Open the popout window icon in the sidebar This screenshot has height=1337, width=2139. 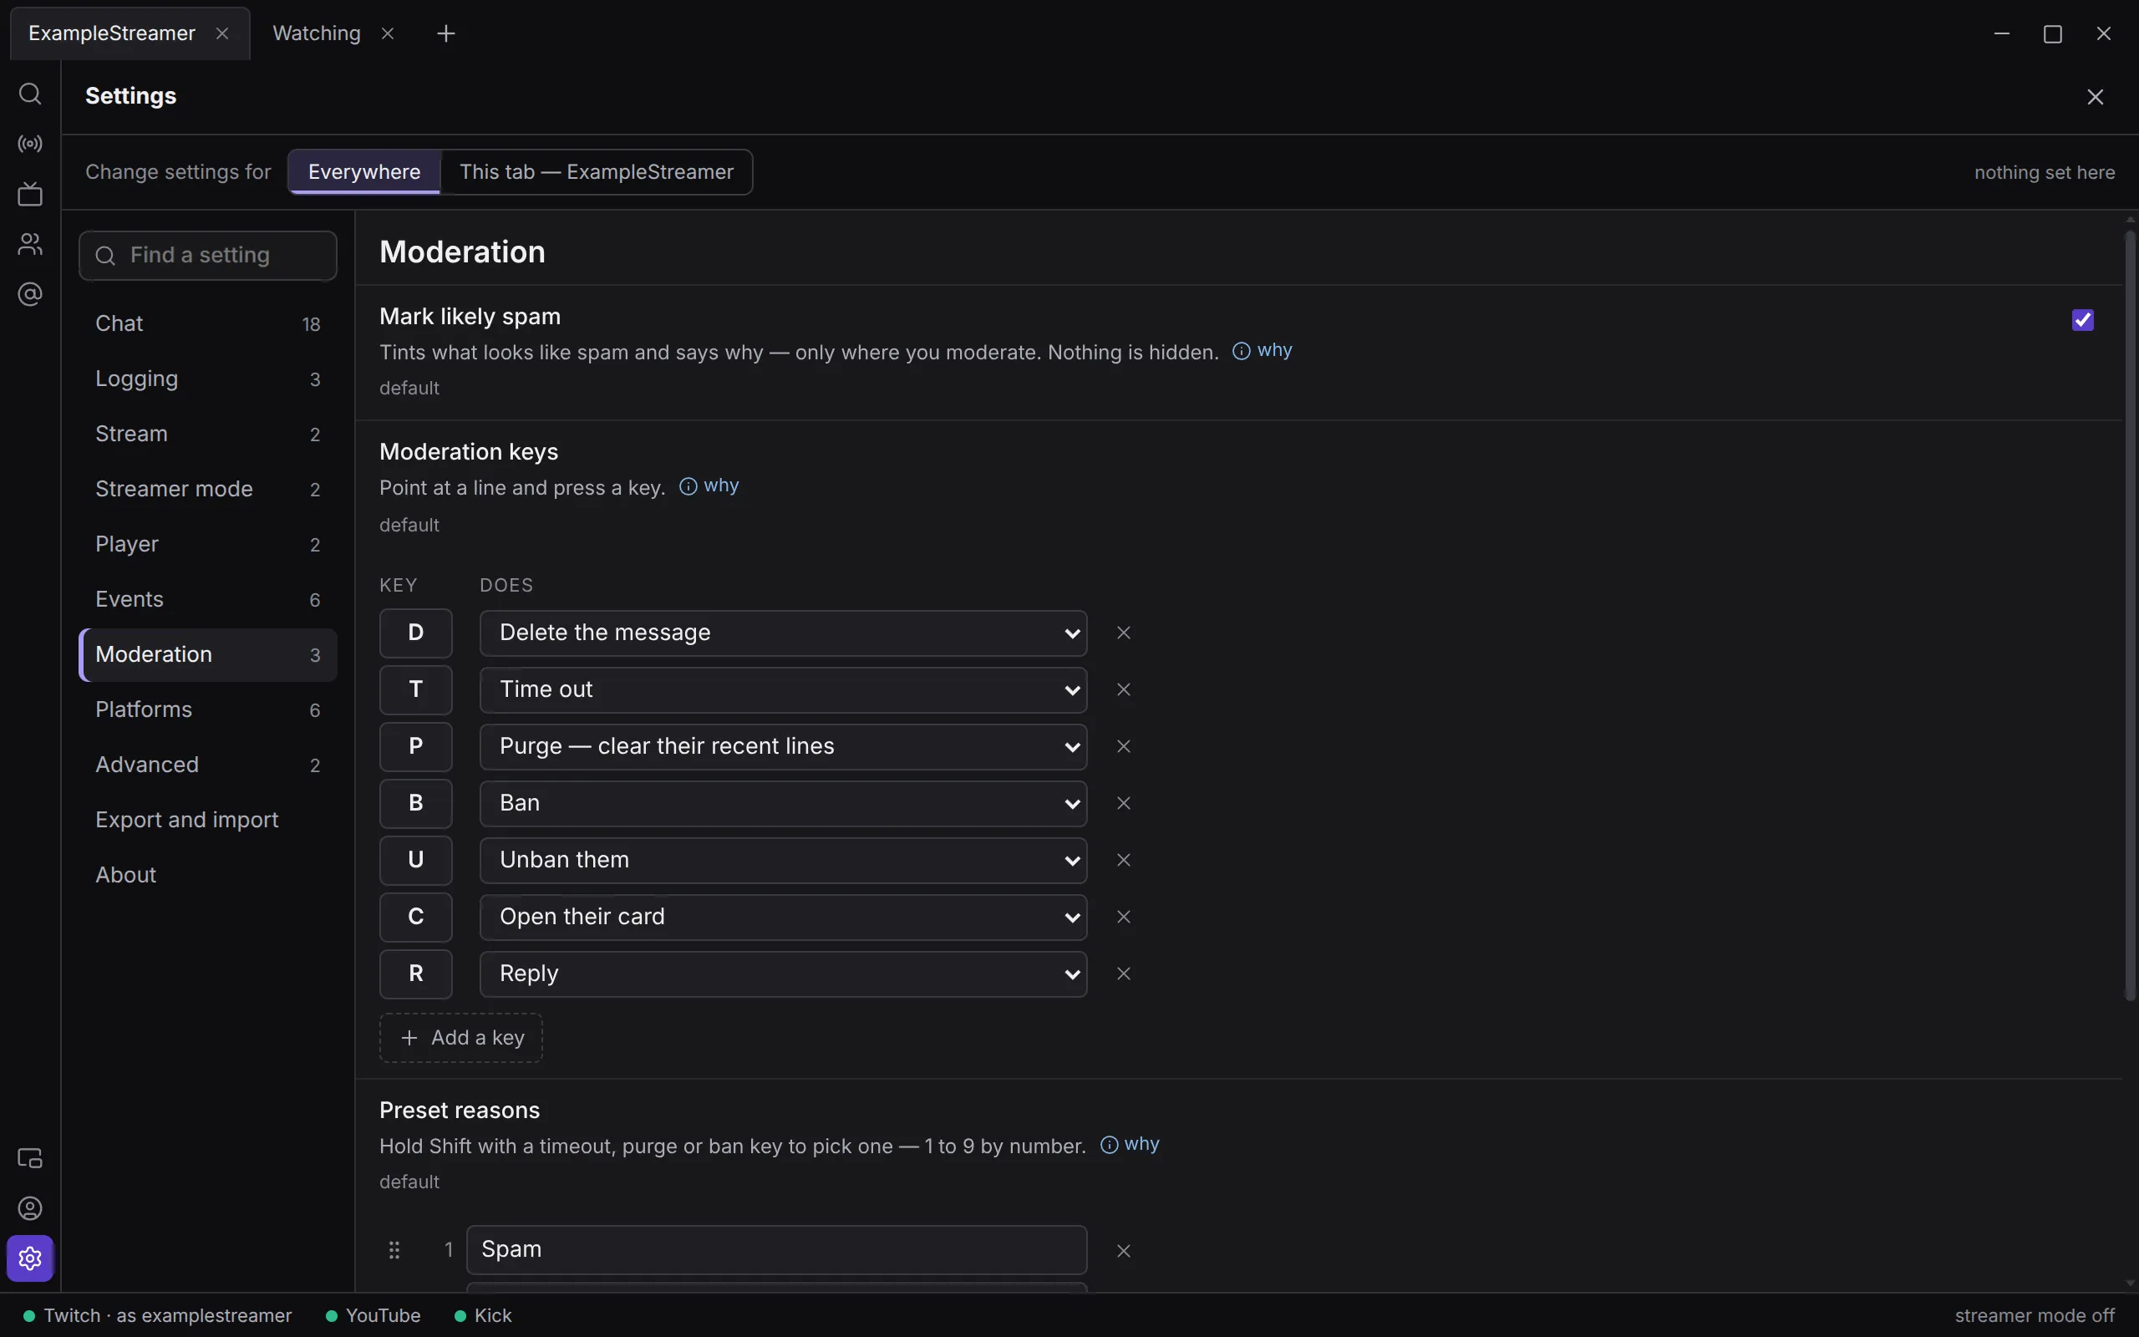(x=30, y=1158)
